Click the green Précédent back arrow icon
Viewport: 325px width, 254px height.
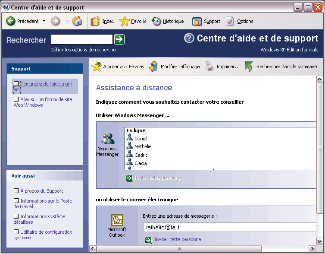(x=11, y=21)
